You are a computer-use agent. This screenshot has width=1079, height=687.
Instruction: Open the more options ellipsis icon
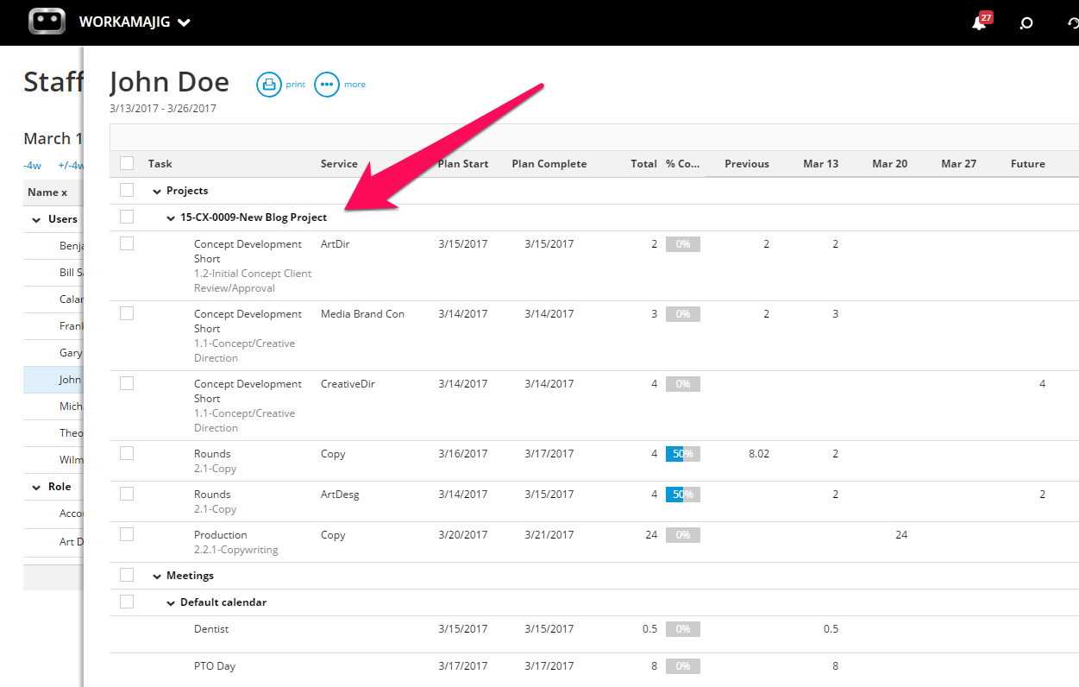pos(327,85)
